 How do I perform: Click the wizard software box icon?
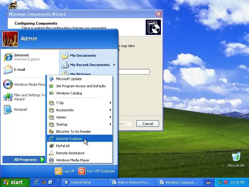[x=153, y=27]
